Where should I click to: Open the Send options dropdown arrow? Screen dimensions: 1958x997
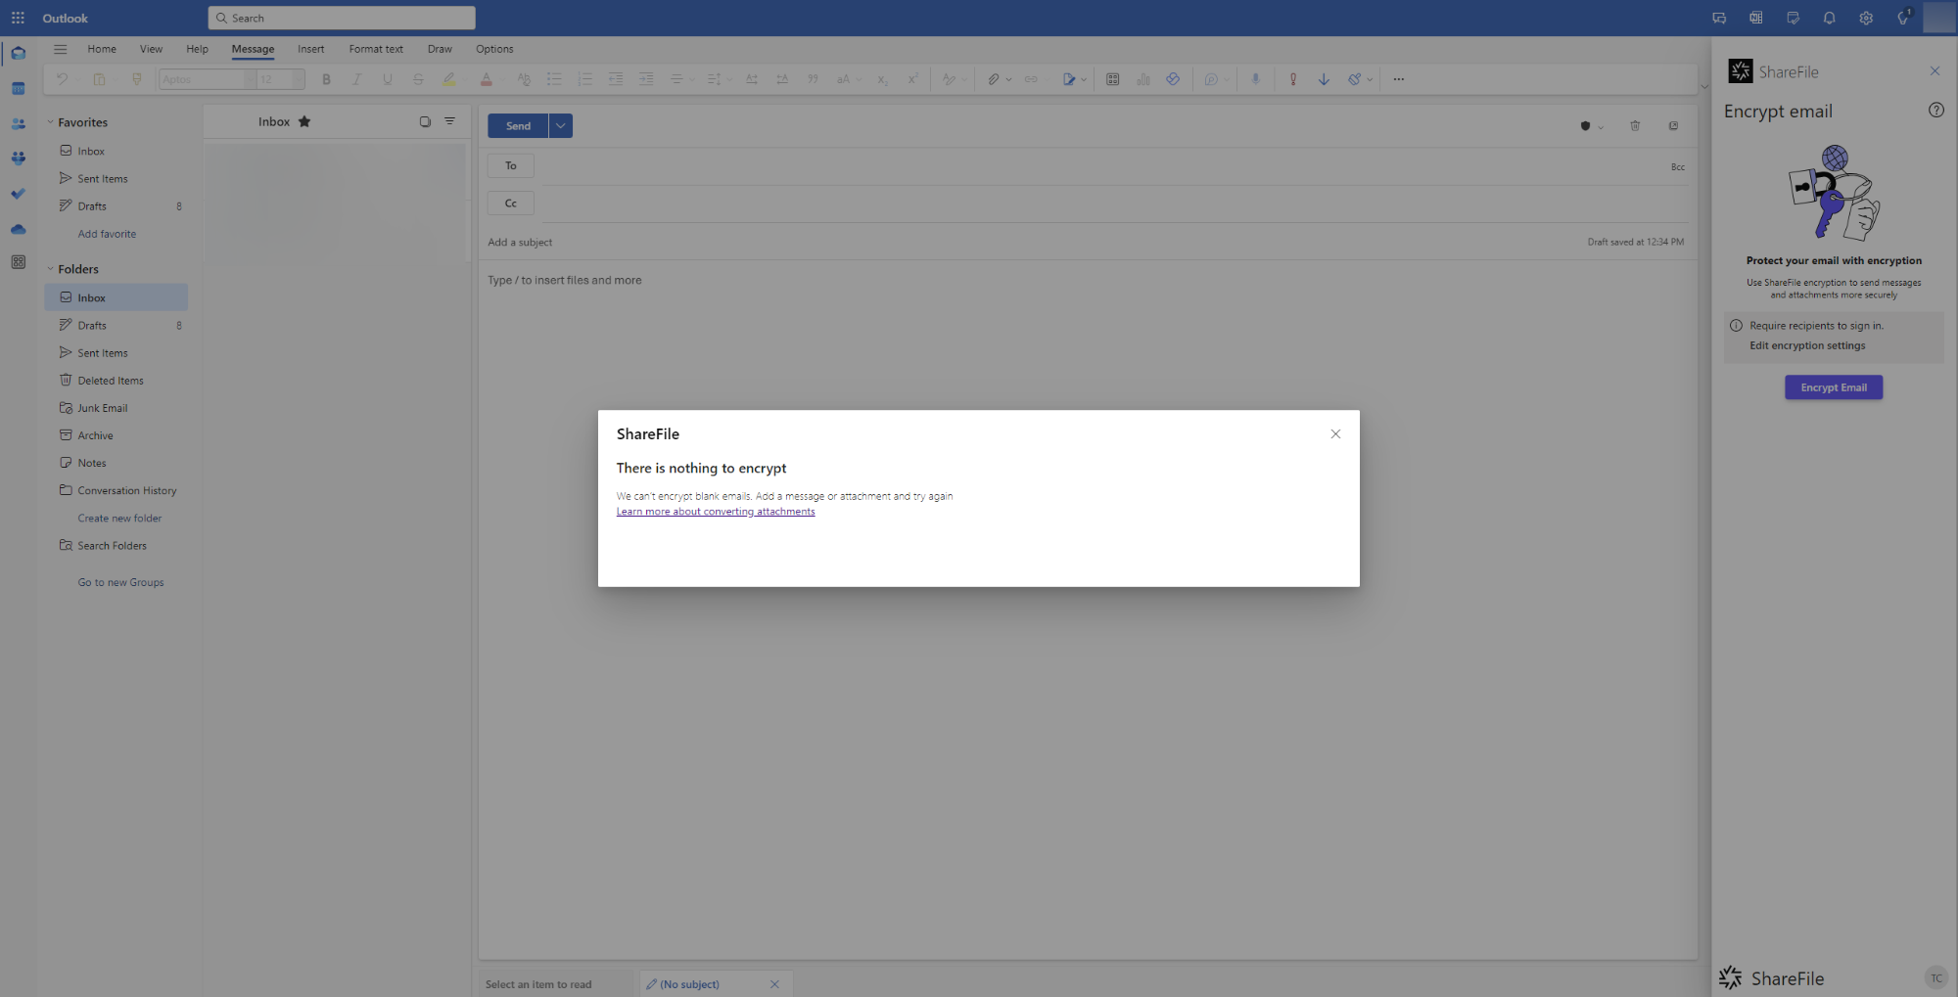561,125
